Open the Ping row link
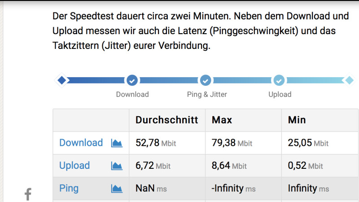Image resolution: width=359 pixels, height=202 pixels. point(69,189)
